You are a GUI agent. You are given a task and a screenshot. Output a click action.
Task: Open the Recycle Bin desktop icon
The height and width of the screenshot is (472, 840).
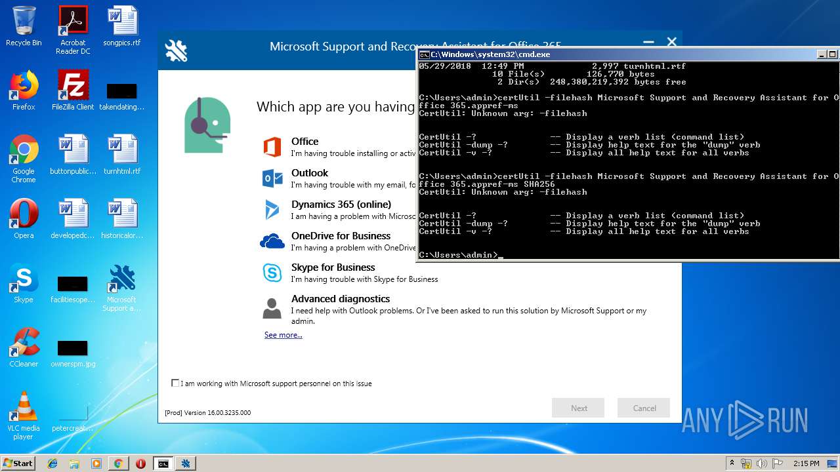[24, 26]
